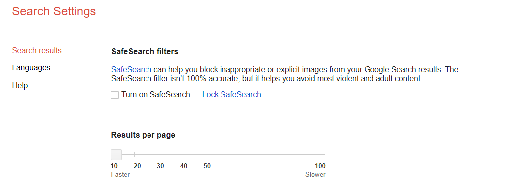Click the 'Faster' label under the slider
Viewport: 518px width, 196px height.
point(120,175)
